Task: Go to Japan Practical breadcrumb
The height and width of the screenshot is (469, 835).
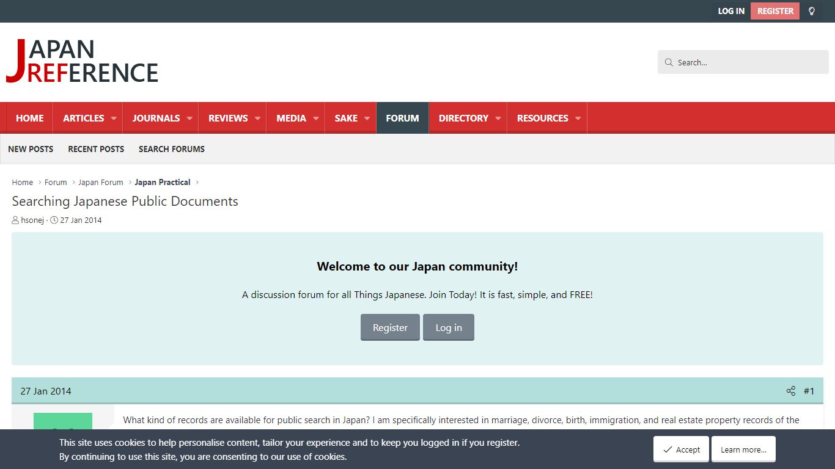Action: pos(163,183)
